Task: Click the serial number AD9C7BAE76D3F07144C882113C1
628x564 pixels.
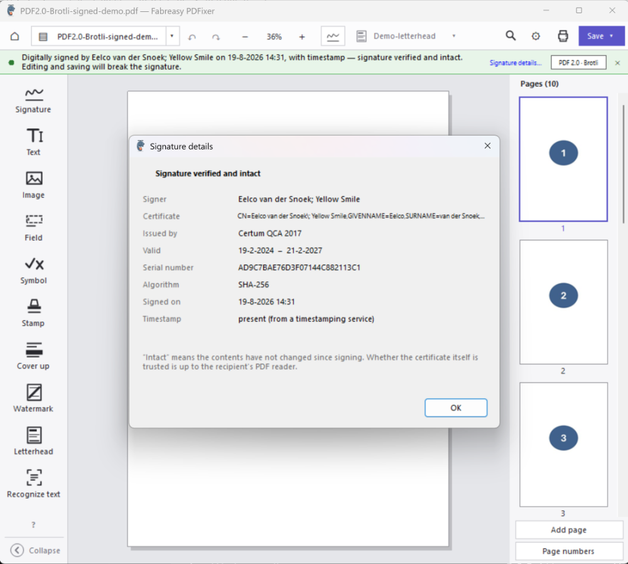Action: [299, 268]
